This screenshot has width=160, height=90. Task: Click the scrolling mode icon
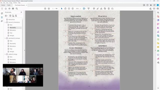tap(88, 8)
